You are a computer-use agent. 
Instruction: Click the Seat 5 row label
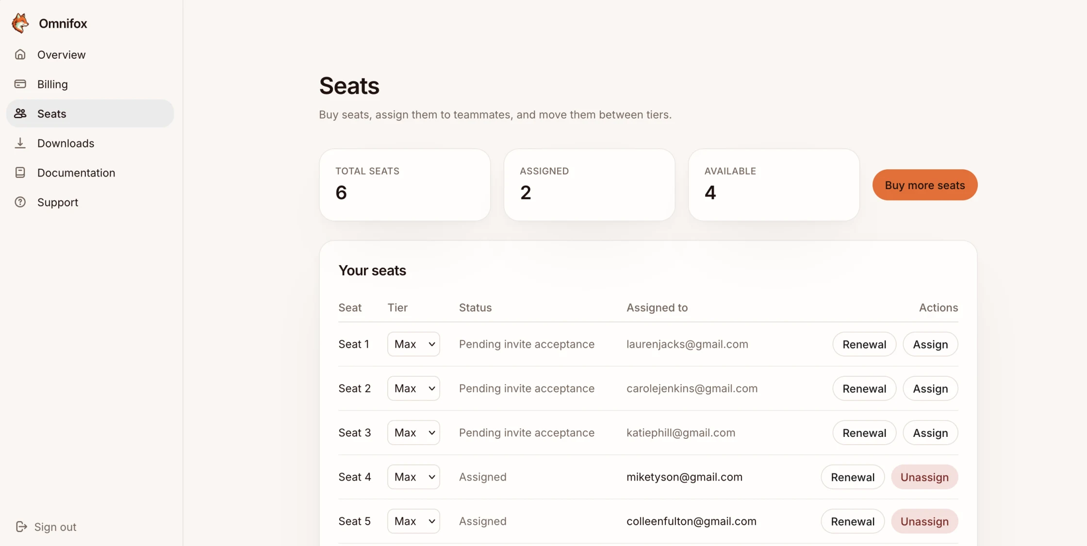[354, 521]
